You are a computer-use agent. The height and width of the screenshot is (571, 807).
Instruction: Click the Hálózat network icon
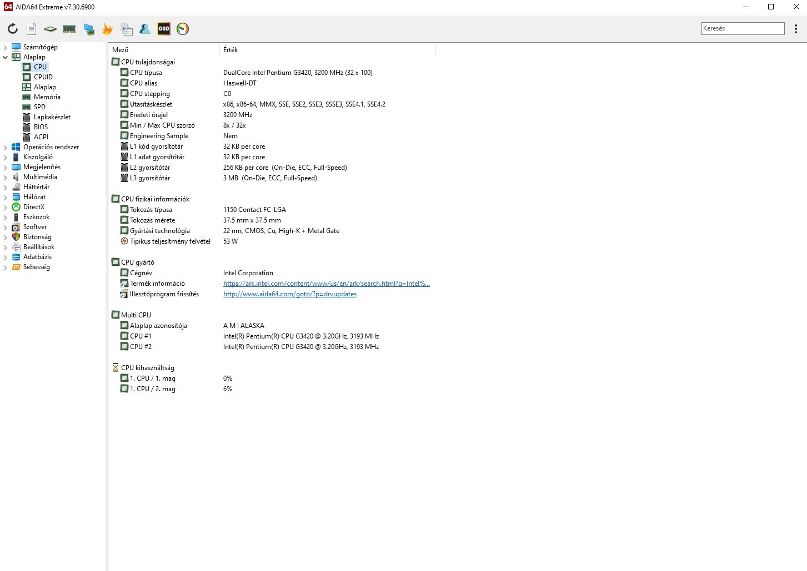tap(16, 197)
